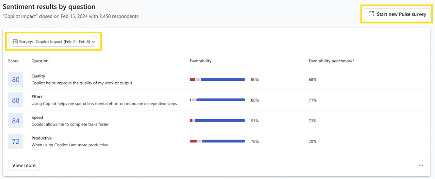Click the Effort score 88 badge

click(x=16, y=100)
